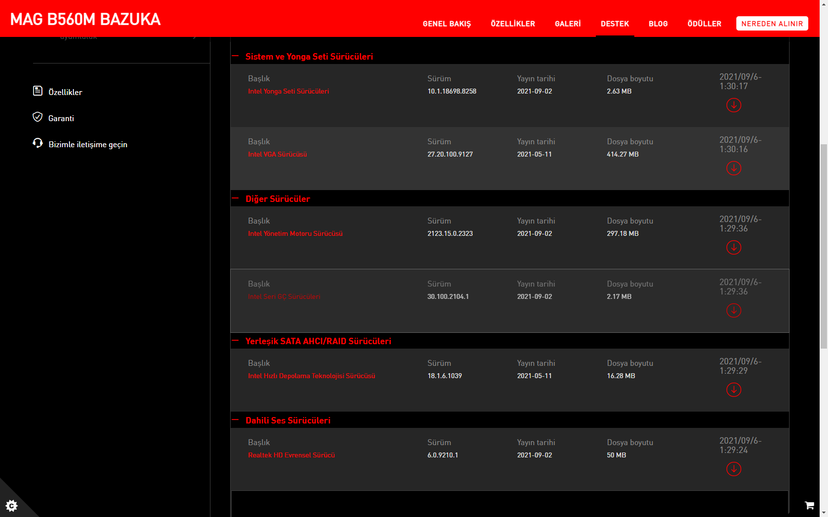Click the Özellikler document icon in sidebar

(x=37, y=91)
